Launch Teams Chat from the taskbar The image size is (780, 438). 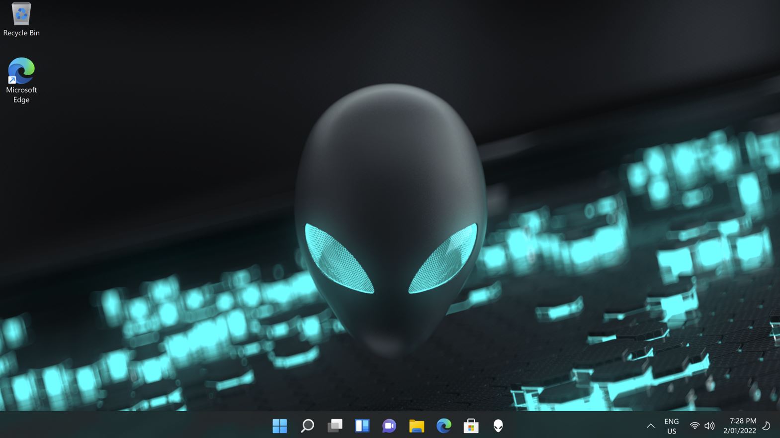tap(389, 426)
